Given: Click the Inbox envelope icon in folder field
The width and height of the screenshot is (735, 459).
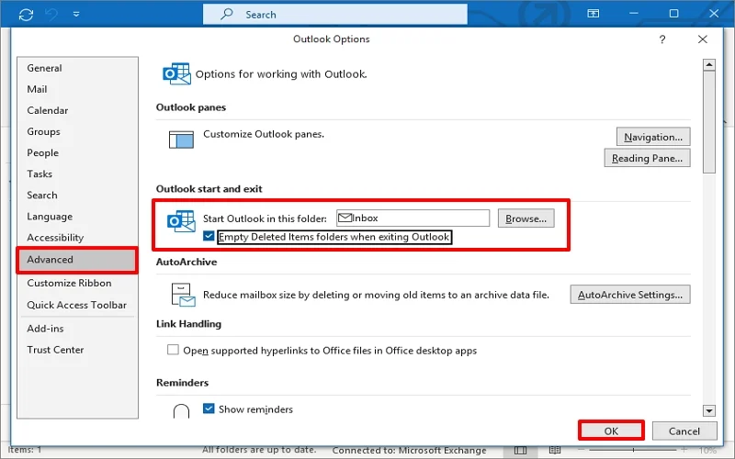Looking at the screenshot, I should [345, 218].
